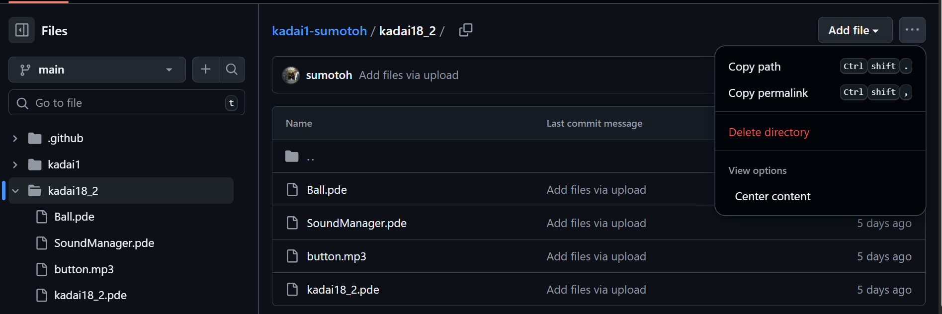This screenshot has height=314, width=942.
Task: Select button.mp3 in the sidebar tree
Action: coord(84,269)
